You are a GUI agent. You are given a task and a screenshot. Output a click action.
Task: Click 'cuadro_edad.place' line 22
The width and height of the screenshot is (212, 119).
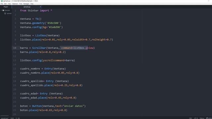(x=48, y=98)
